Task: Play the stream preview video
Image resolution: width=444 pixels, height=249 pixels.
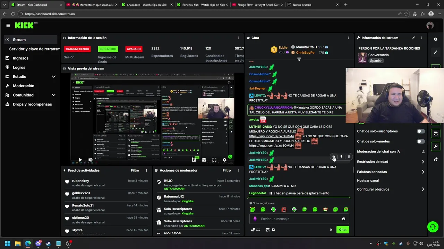Action: [80, 160]
